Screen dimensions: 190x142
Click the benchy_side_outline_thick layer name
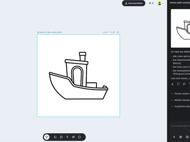[51, 32]
